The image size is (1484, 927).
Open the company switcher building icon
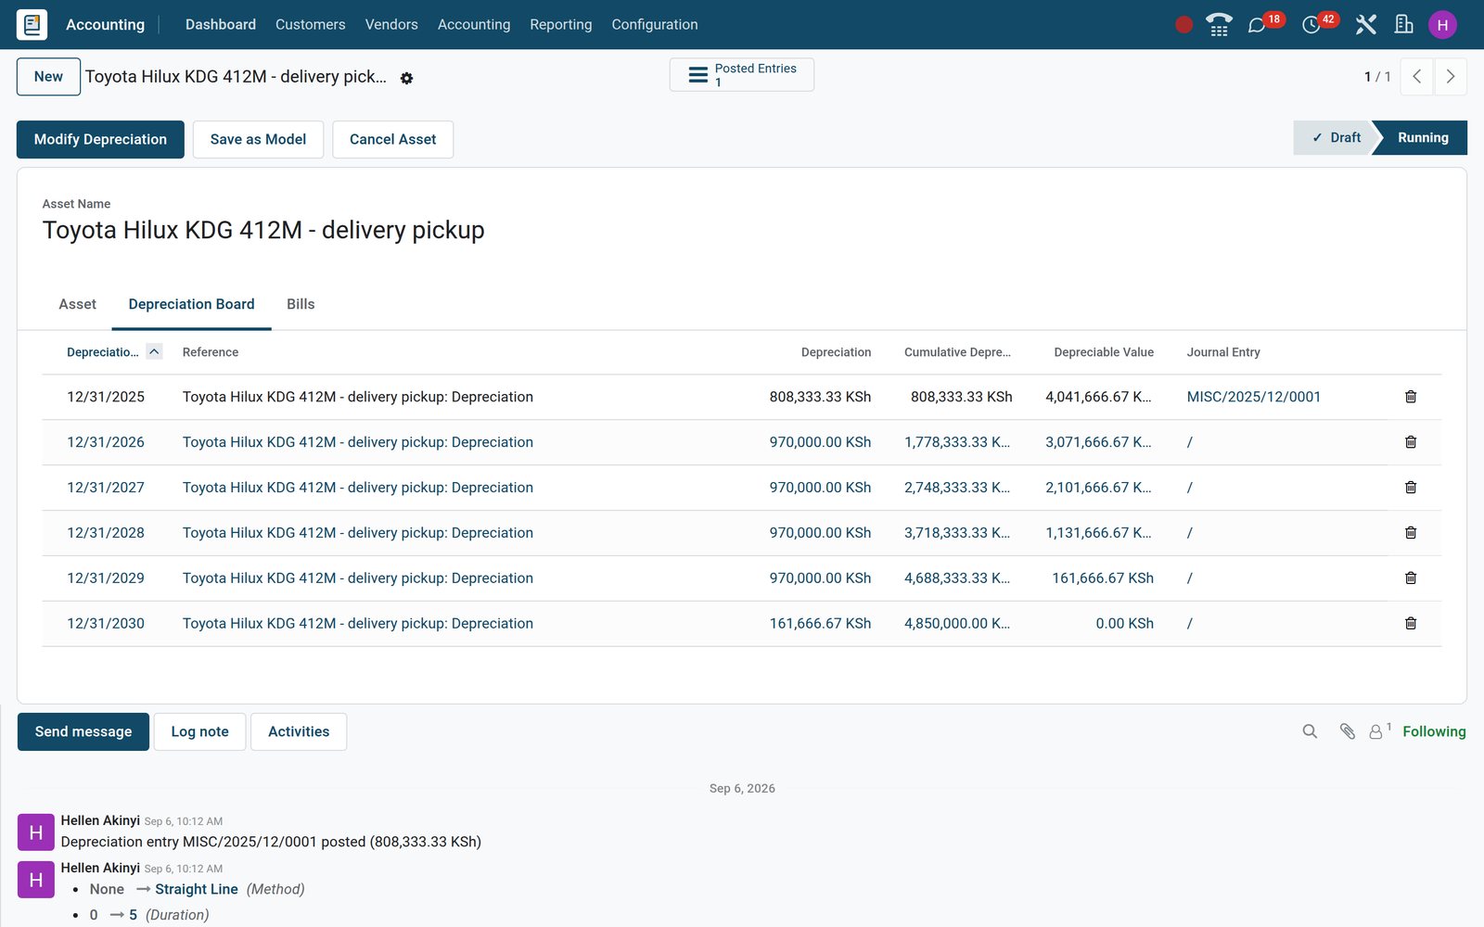[x=1404, y=25]
